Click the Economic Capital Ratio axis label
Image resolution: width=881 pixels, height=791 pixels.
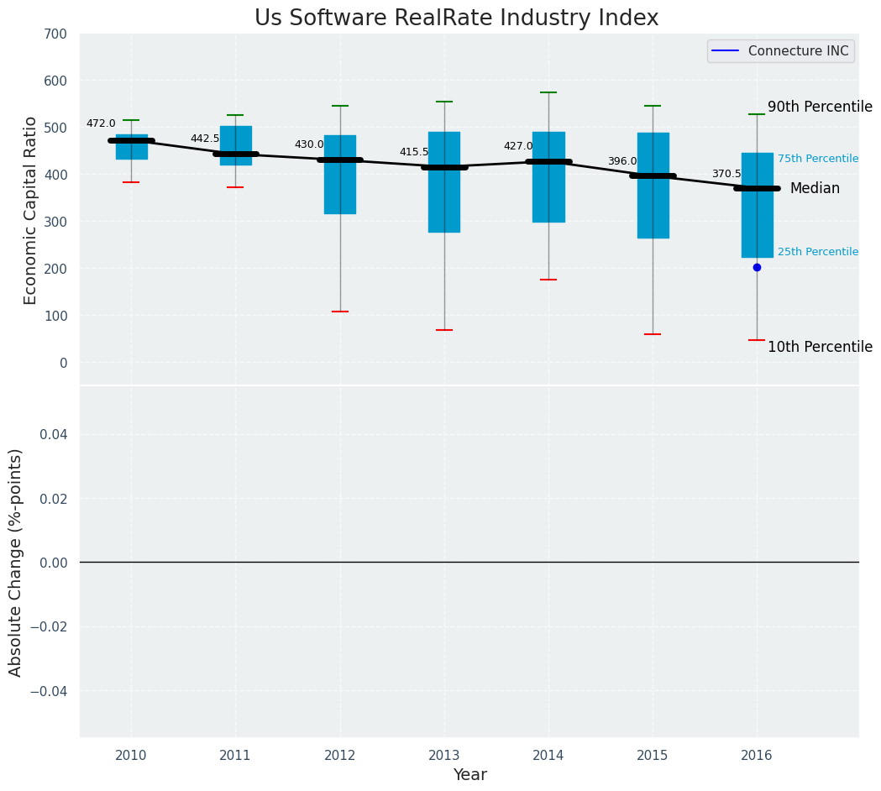click(30, 211)
